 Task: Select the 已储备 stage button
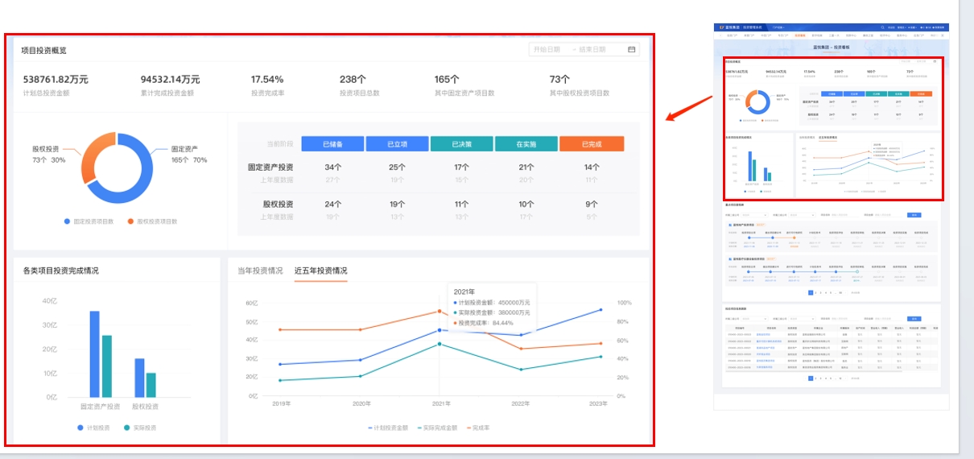[x=332, y=144]
